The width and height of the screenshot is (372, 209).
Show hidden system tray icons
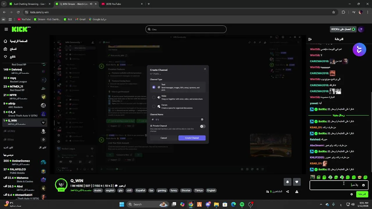point(322,204)
